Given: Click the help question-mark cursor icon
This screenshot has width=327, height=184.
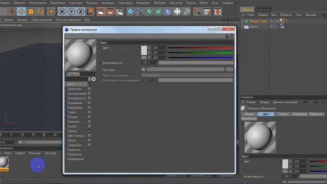Looking at the screenshot, I should (197, 12).
